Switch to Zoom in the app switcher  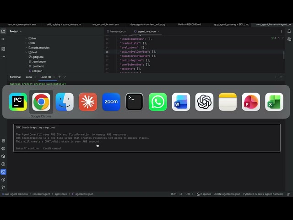tap(111, 102)
